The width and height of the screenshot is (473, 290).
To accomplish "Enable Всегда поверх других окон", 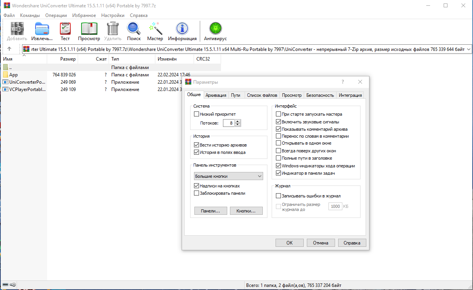I will click(x=278, y=151).
